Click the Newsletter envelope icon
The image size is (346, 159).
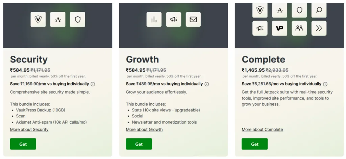tap(193, 20)
